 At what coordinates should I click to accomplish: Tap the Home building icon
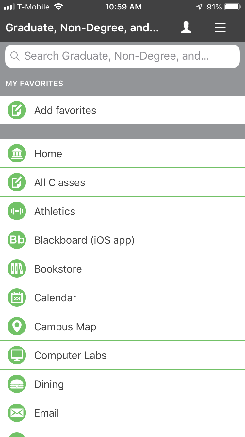coord(17,153)
